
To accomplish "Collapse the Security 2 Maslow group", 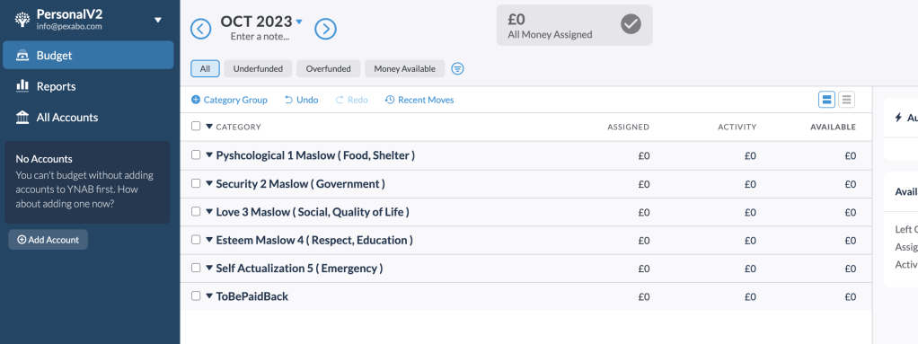I will click(209, 184).
